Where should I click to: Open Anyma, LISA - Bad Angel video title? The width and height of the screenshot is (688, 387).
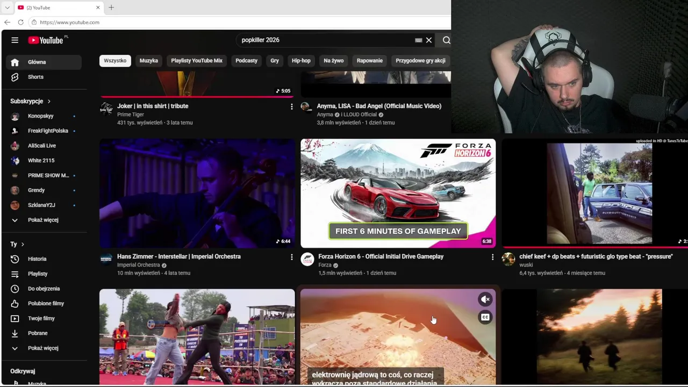(x=379, y=106)
